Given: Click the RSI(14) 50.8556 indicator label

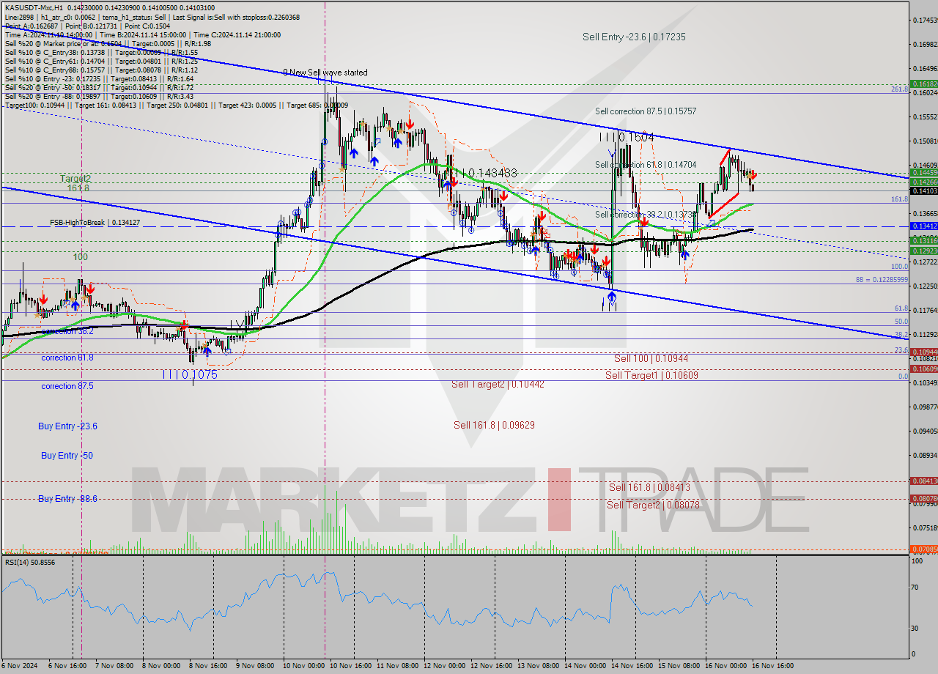Looking at the screenshot, I should (30, 562).
